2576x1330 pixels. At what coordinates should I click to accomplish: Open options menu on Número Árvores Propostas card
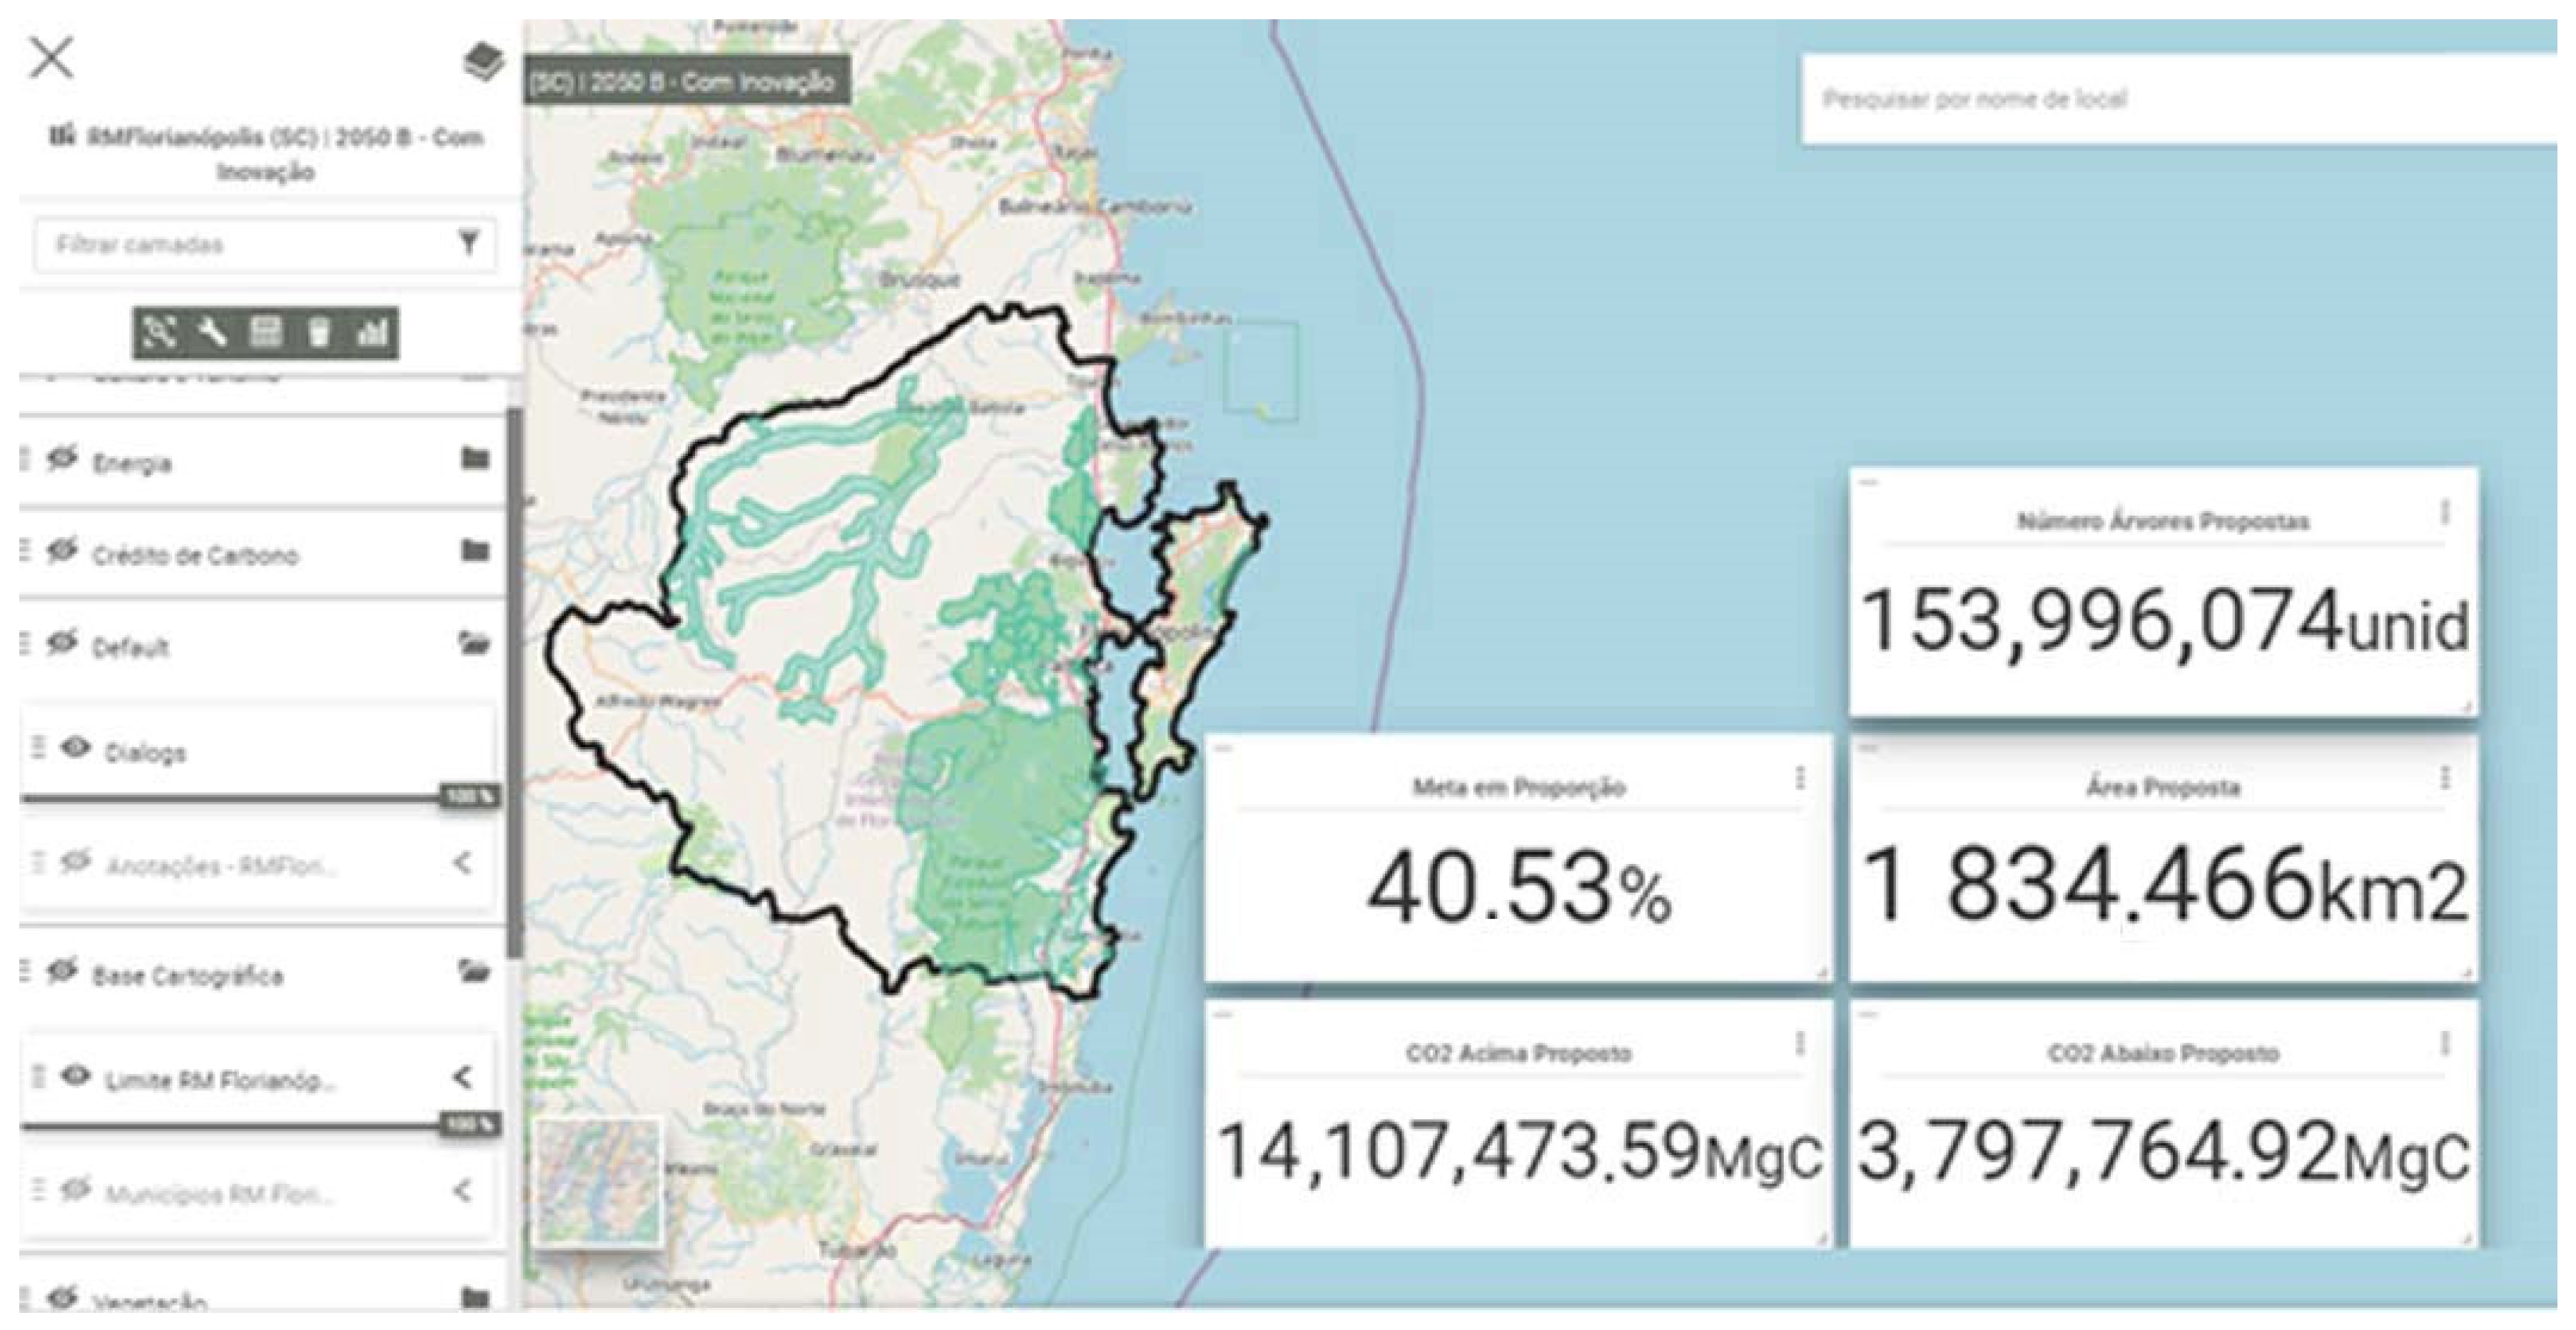point(2444,512)
